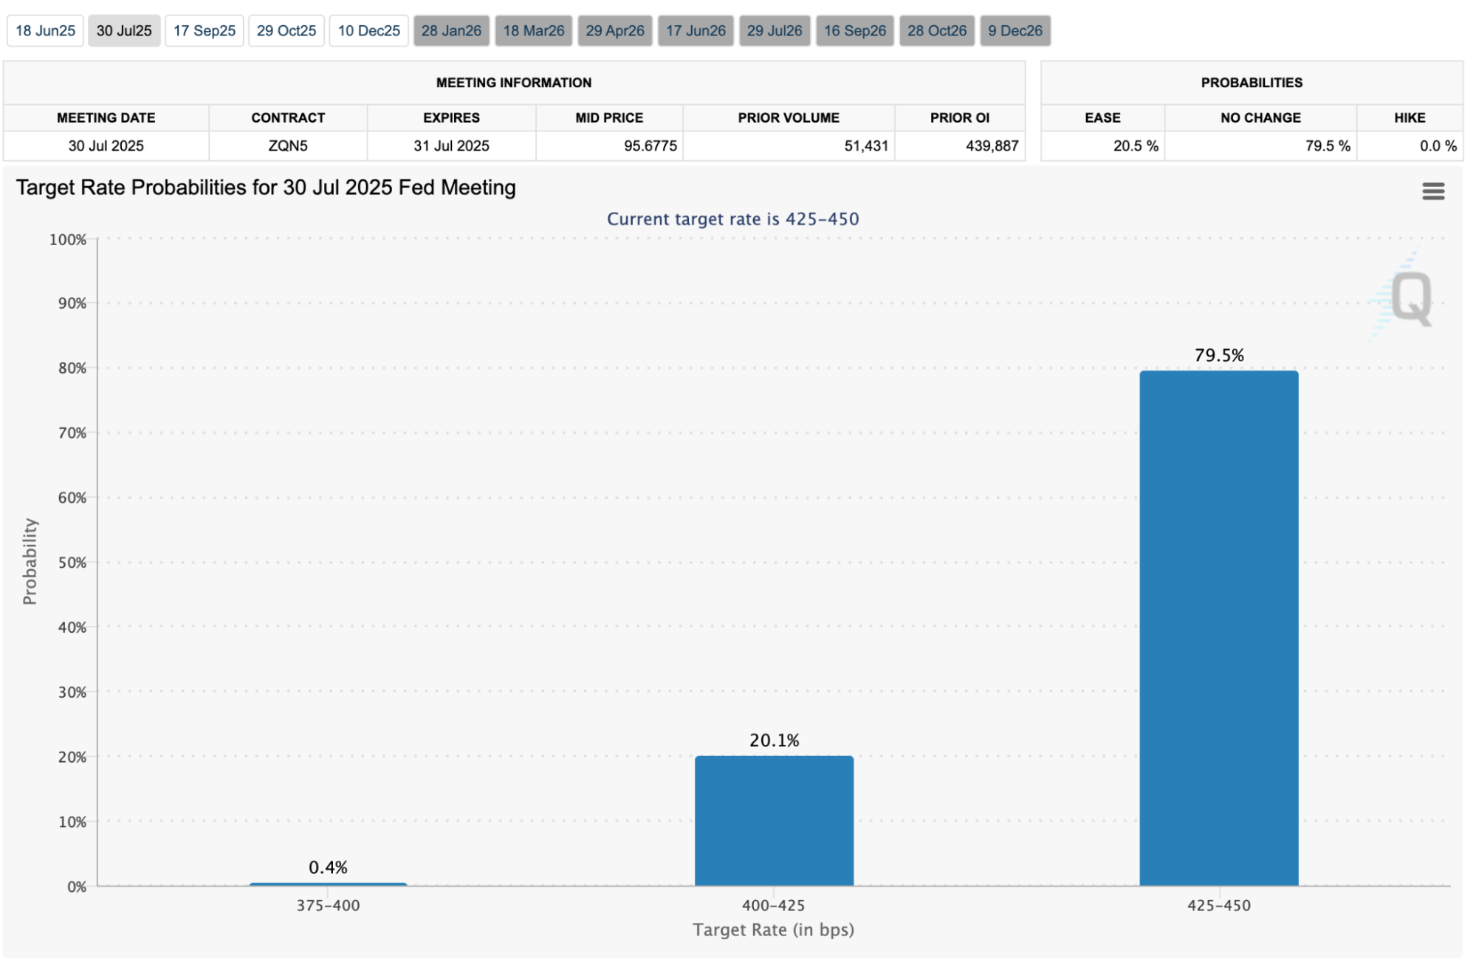This screenshot has width=1476, height=959.
Task: Click the 79.5% bar for 425-450
Action: [1218, 628]
